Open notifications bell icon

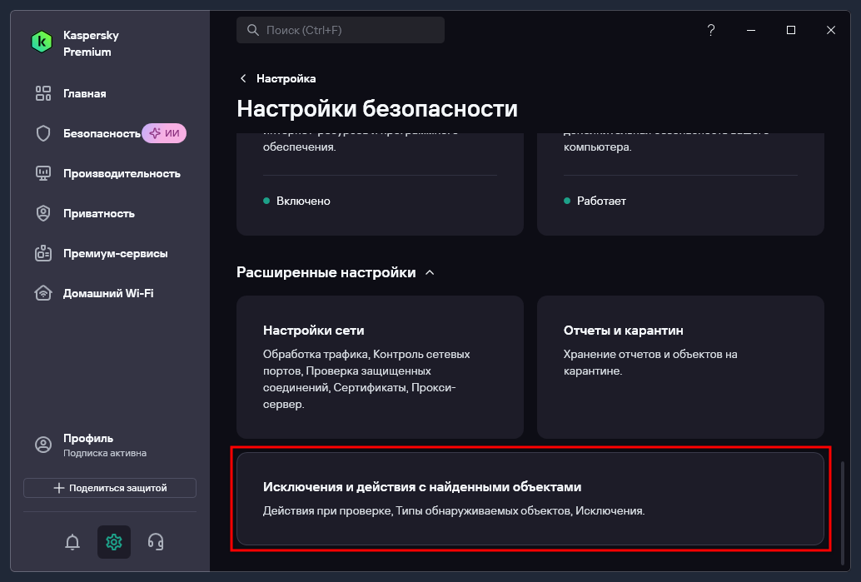(72, 542)
